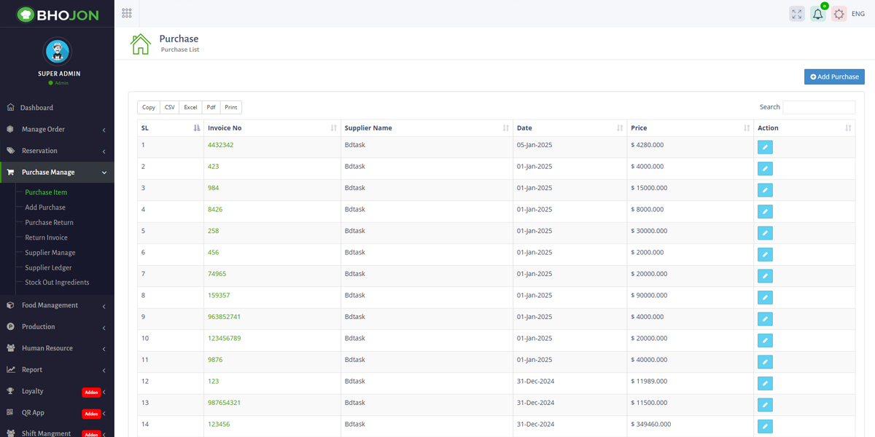Sort purchases by Price column
875x437 pixels.
coord(689,128)
